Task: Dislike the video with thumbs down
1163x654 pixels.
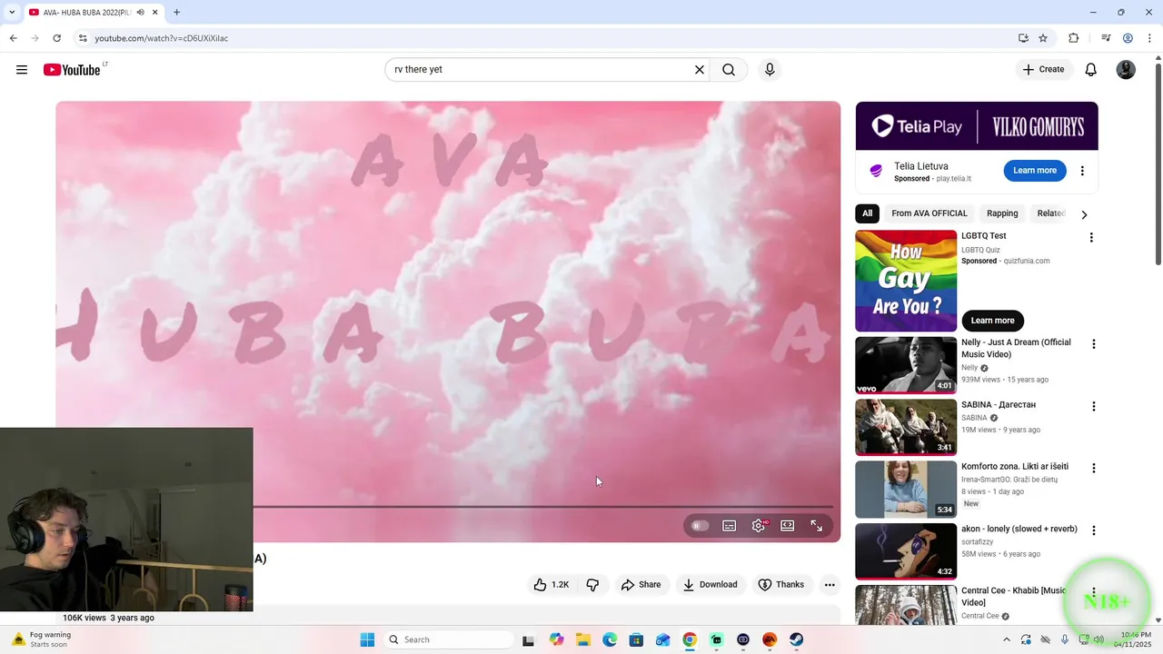Action: coord(592,585)
